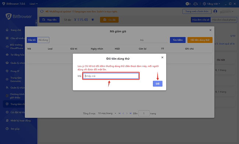Click the Hạn sử dụng HSD column header
Viewport: 239px width, 144px height.
pos(117,49)
